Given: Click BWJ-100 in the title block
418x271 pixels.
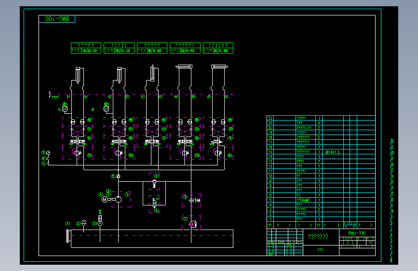Looking at the screenshot, I should (x=357, y=233).
